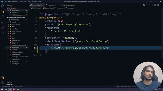Open the Selection menu
This screenshot has height=91, width=163.
pos(15,2)
